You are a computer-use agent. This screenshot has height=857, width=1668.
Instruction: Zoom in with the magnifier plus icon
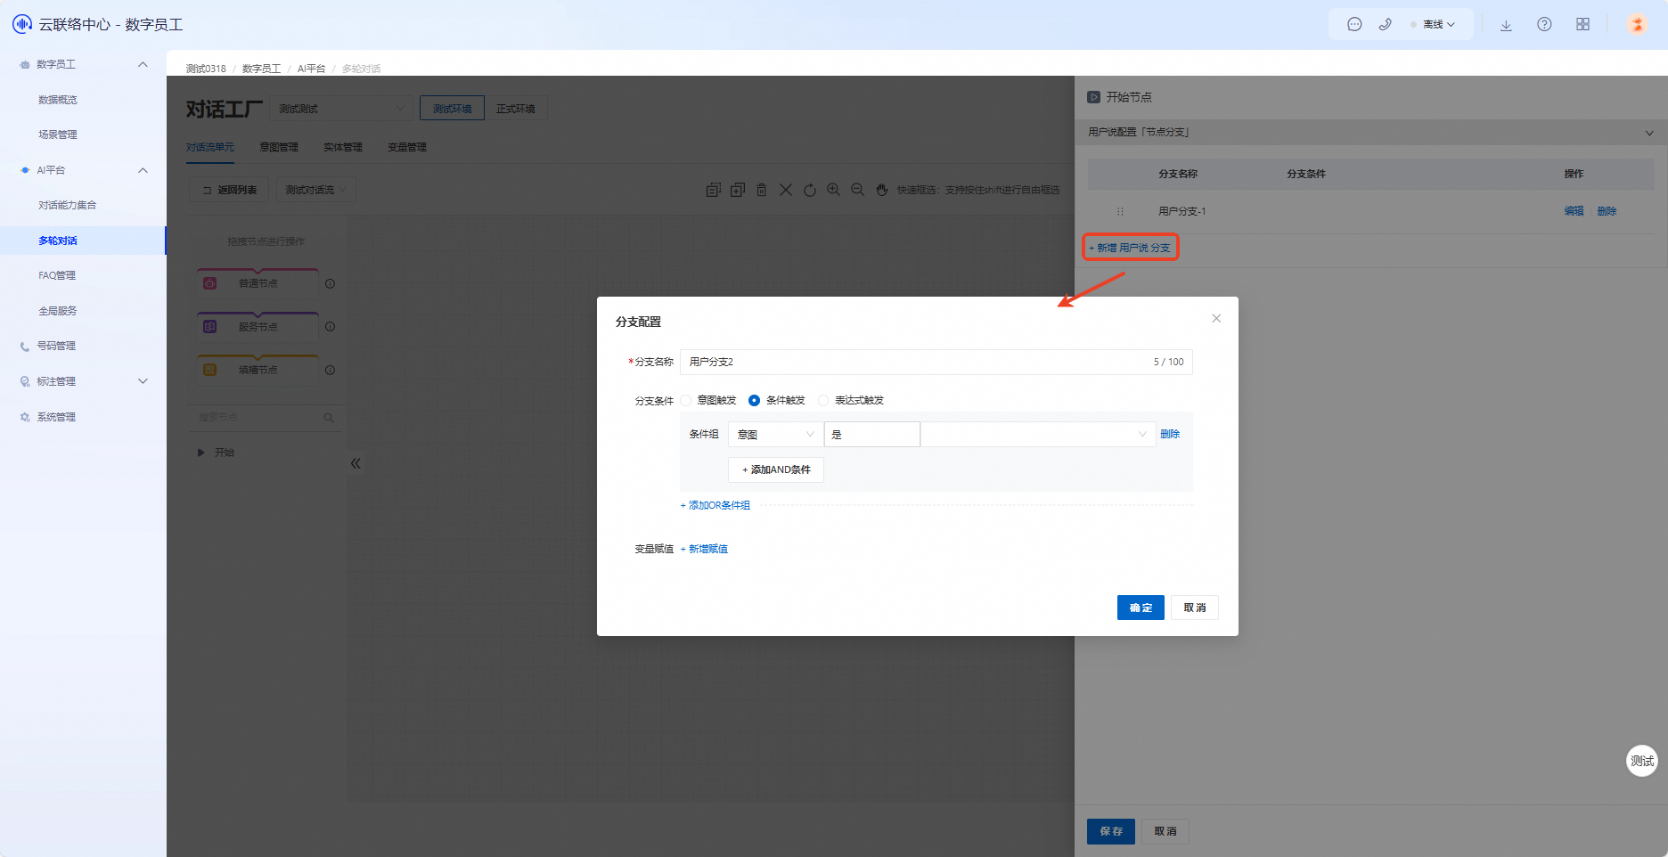click(833, 190)
